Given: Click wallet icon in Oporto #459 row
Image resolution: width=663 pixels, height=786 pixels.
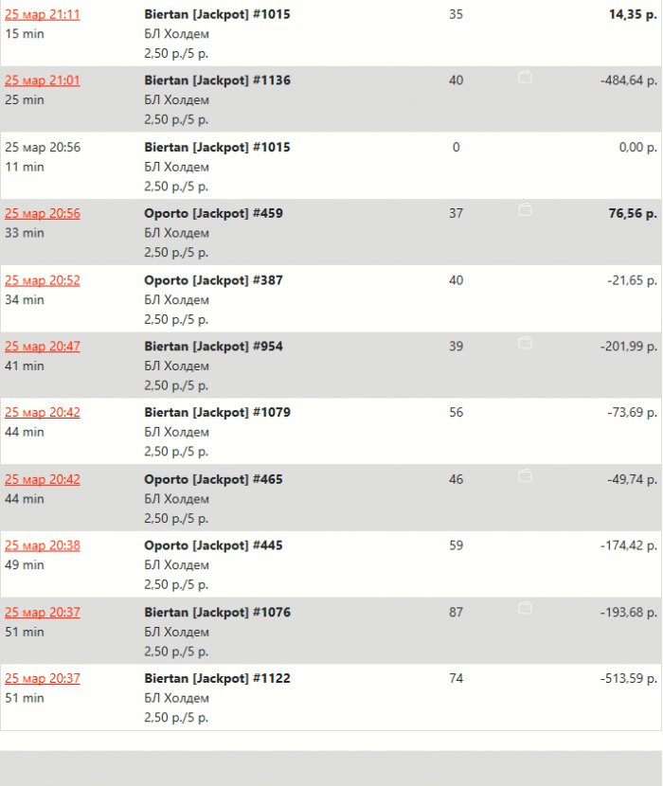Looking at the screenshot, I should click(525, 210).
